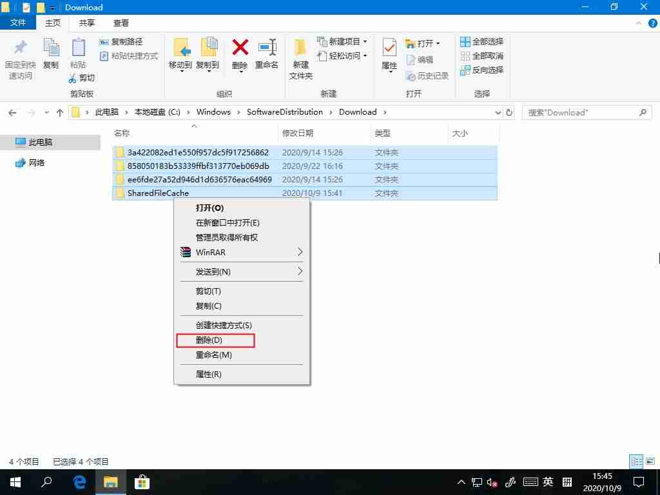Click the 搜索Download search box

click(580, 112)
